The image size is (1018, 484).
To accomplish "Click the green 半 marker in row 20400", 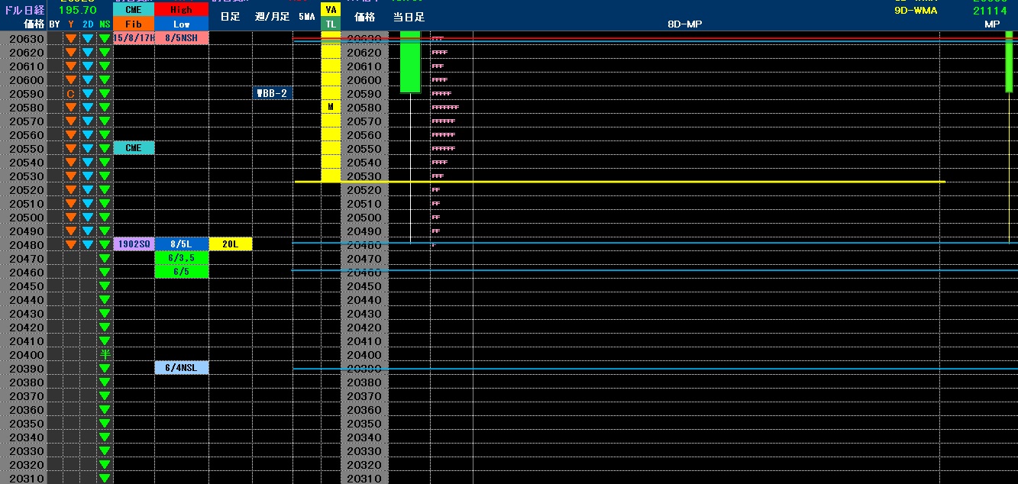I will (x=105, y=354).
